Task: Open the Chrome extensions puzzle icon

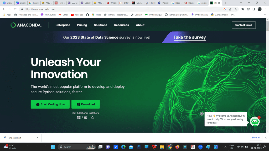Action: pos(242,9)
